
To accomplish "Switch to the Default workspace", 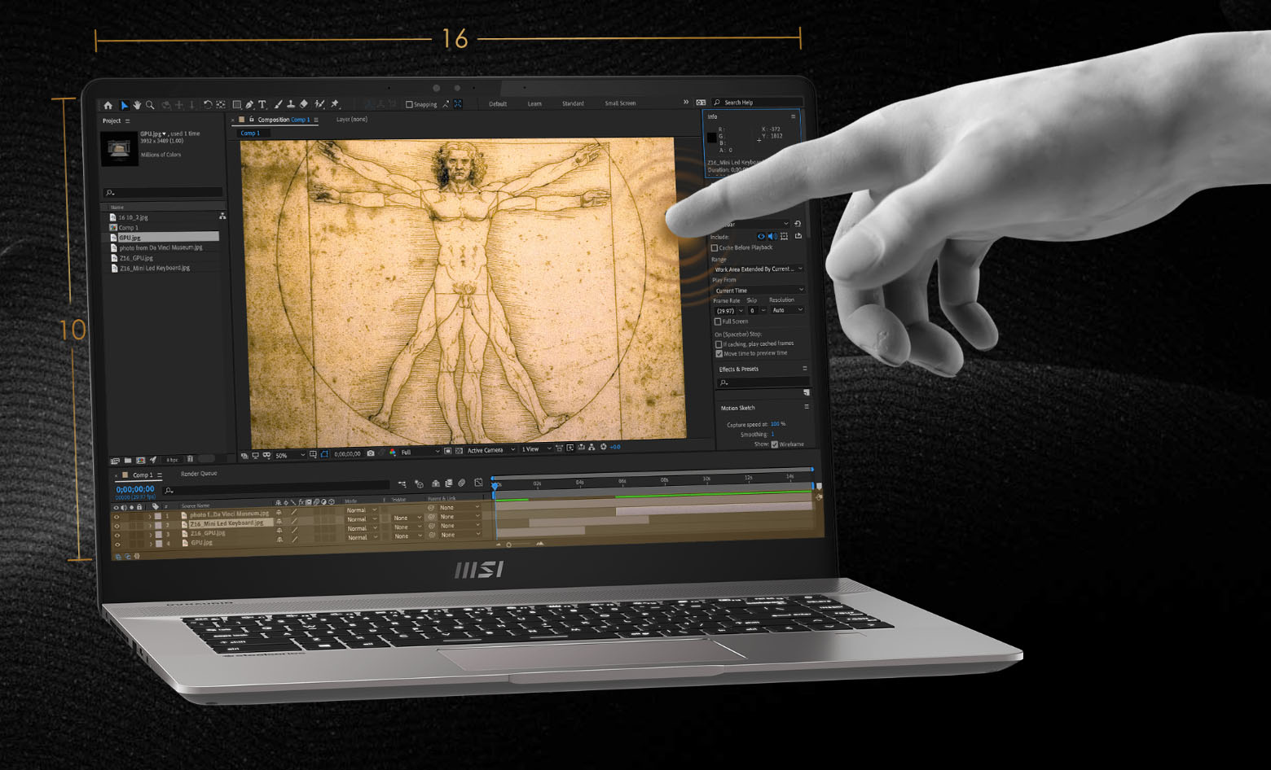I will 498,103.
